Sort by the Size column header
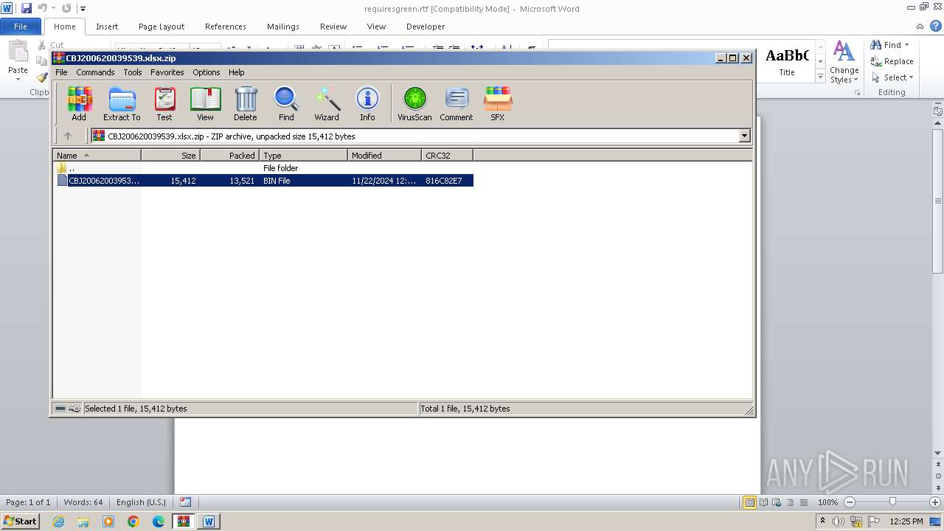 170,155
